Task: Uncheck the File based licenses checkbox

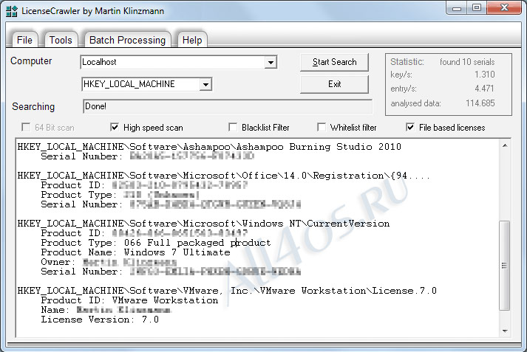Action: click(x=410, y=128)
